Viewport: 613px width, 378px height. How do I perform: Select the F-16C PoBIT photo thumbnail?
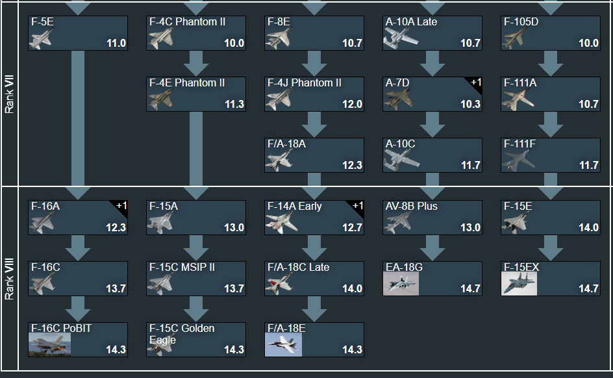coord(50,345)
